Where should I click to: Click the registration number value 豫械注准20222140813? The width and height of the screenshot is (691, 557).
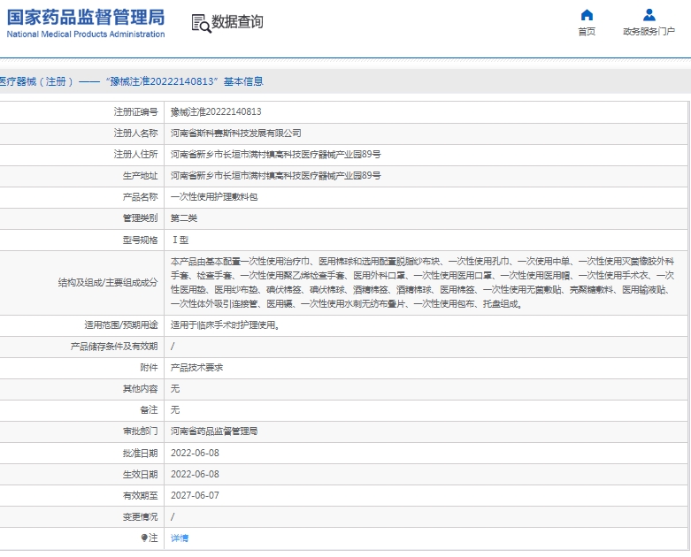tap(216, 111)
